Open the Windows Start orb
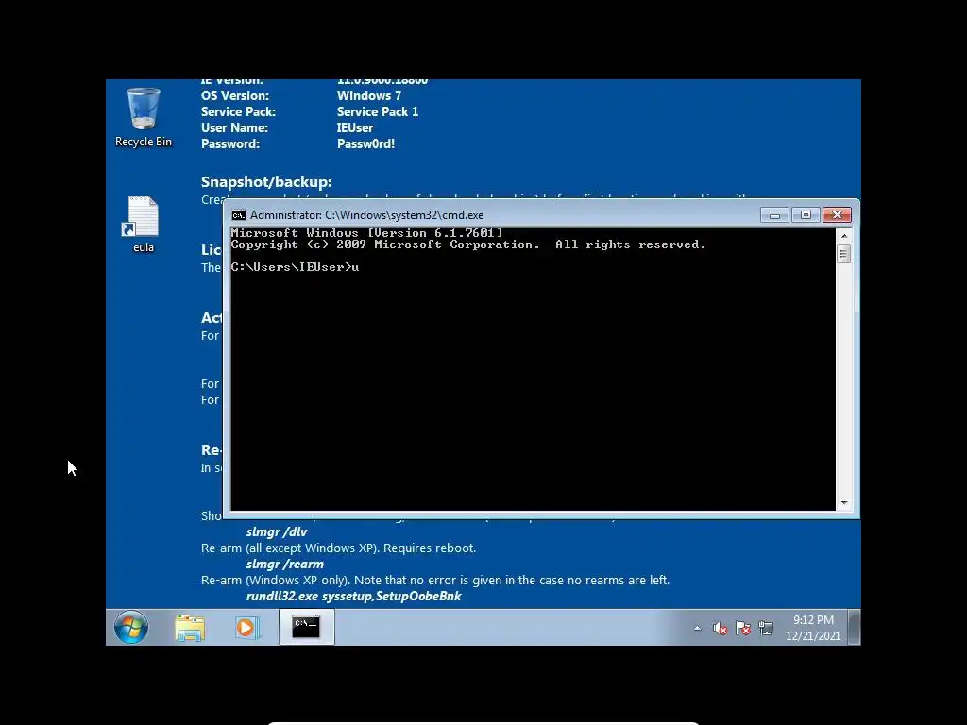967x725 pixels. (x=131, y=628)
